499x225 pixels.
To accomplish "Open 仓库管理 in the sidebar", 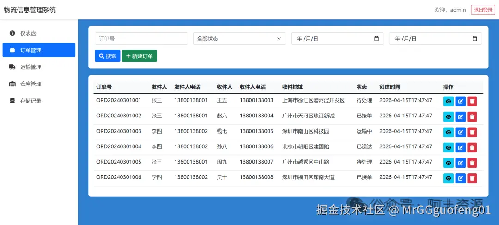I will tap(39, 84).
